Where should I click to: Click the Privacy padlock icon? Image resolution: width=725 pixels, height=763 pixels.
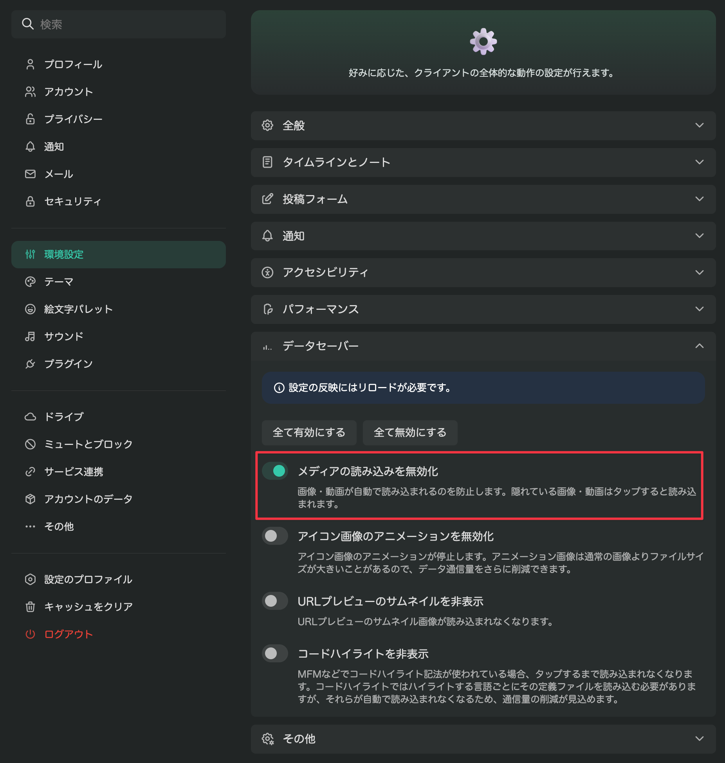(x=30, y=119)
